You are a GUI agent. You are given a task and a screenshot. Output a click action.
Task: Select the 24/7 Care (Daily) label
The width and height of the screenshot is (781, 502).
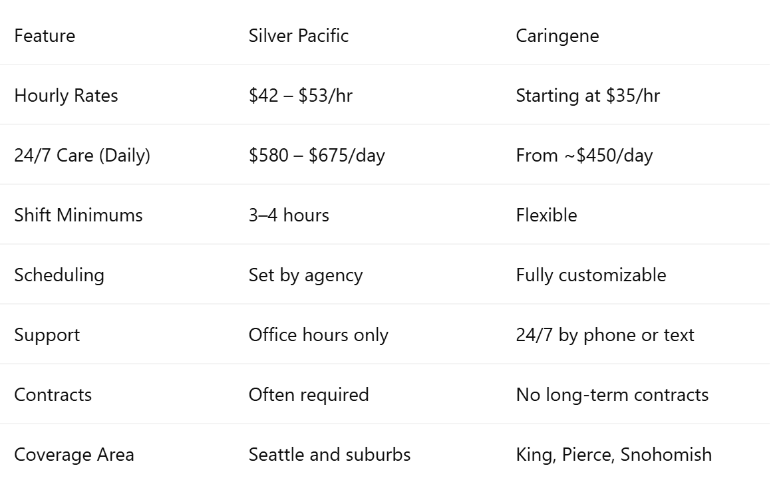[x=82, y=156]
